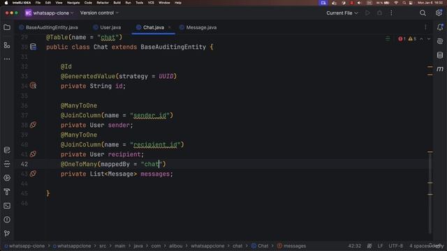
Task: Click the error count indicator
Action: pyautogui.click(x=402, y=39)
